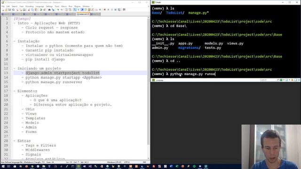Click the Open file icon in Notepad++ toolbar
301x169 pixels.
click(x=6, y=9)
